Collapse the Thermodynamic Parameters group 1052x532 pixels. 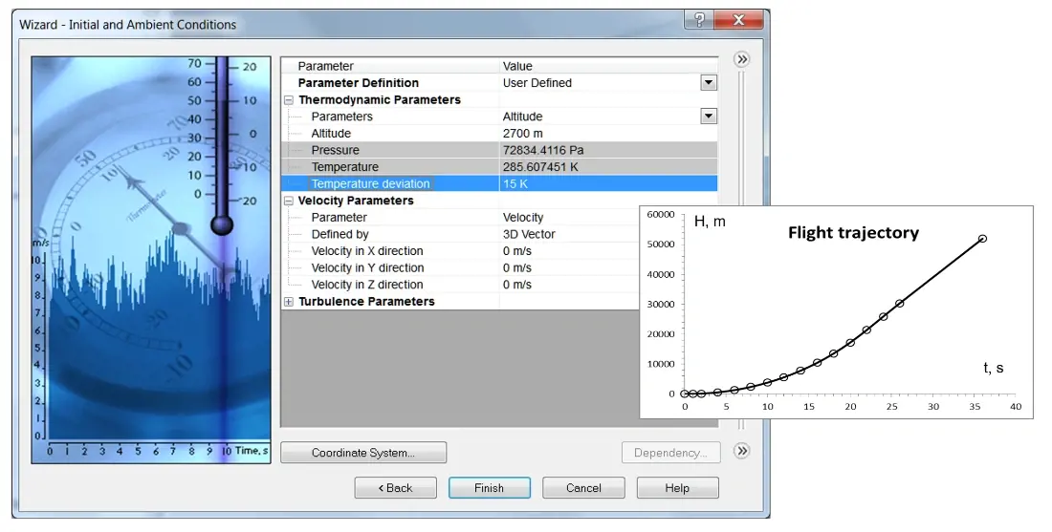289,100
